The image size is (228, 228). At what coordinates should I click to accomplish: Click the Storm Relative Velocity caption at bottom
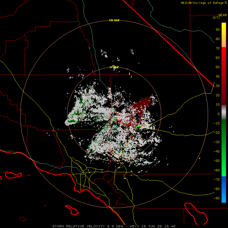114,226
